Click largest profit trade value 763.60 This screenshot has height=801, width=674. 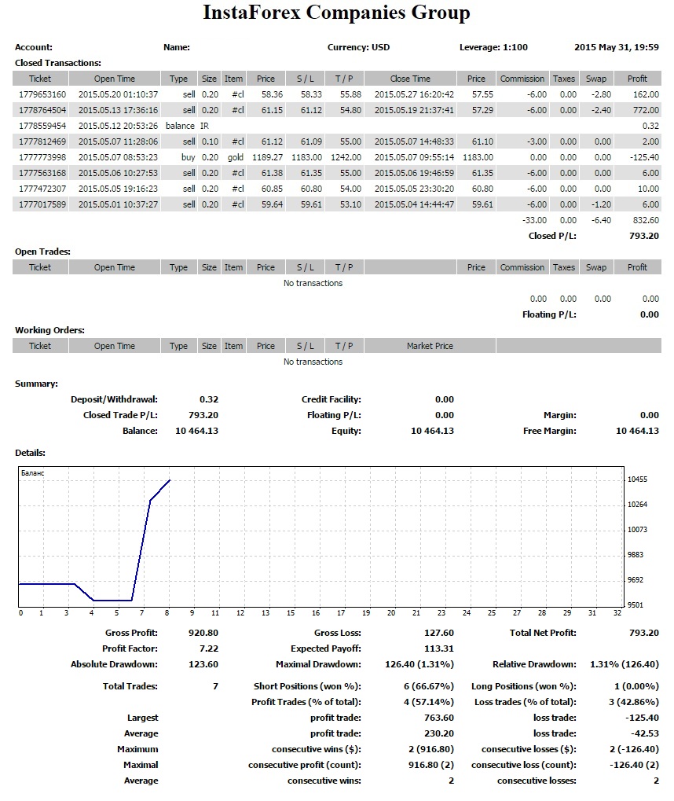[x=438, y=718]
